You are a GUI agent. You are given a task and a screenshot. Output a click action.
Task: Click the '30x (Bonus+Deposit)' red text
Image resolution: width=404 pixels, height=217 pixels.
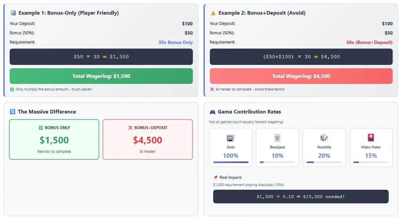tap(369, 42)
